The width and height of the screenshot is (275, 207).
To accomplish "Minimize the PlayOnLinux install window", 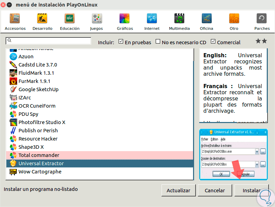I will [x=9, y=5].
